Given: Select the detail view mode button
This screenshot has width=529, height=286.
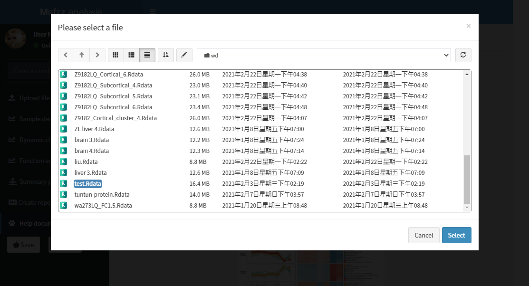Looking at the screenshot, I should [x=147, y=55].
